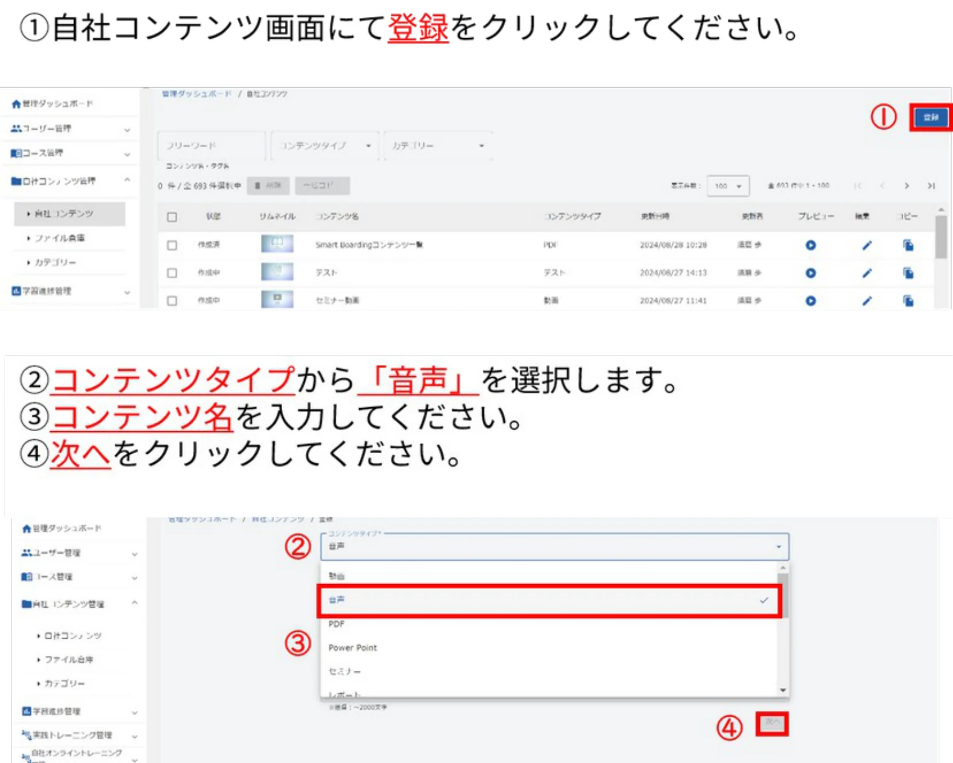This screenshot has height=763, width=953.
Task: Click the edit pencil in テスト row
Action: (867, 273)
